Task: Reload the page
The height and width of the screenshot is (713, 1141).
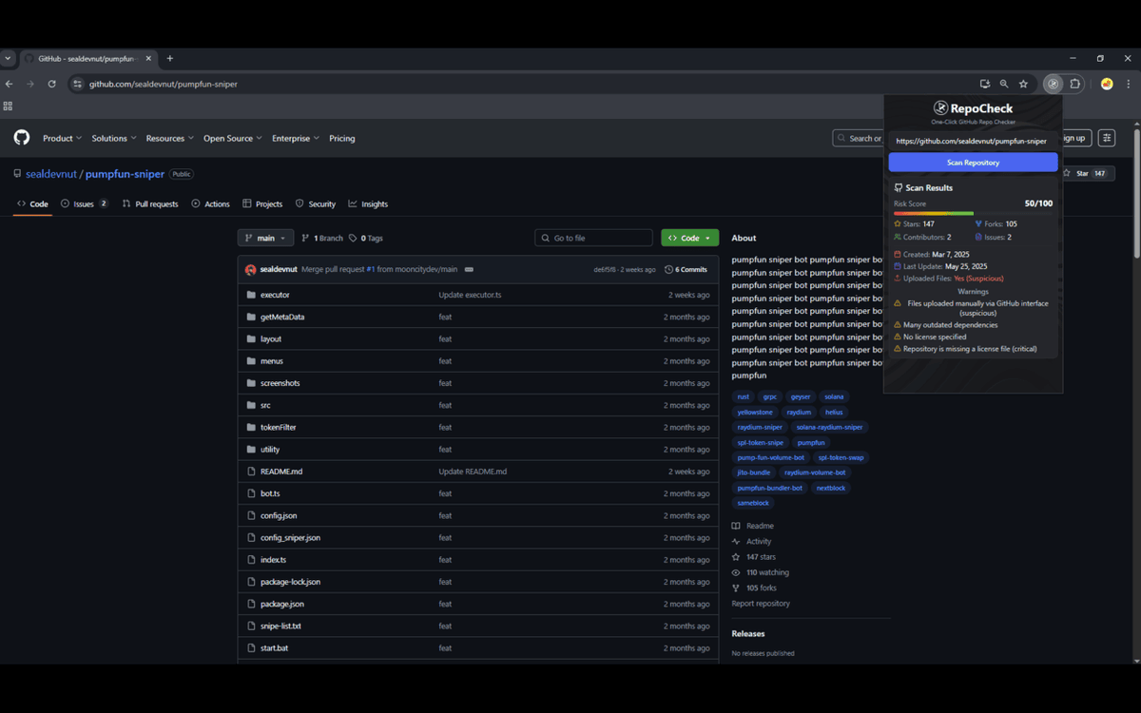Action: click(x=51, y=84)
